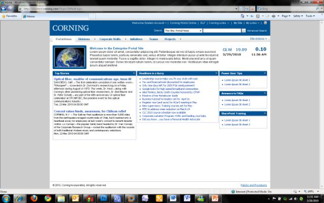Open the Site Actions menu
324x203 pixels.
[258, 39]
